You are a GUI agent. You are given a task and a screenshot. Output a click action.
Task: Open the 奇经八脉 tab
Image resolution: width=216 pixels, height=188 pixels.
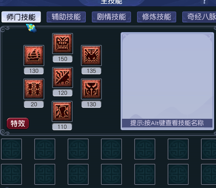[199, 17]
